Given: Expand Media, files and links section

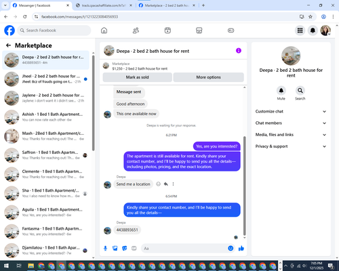Looking at the screenshot, I should click(x=291, y=135).
